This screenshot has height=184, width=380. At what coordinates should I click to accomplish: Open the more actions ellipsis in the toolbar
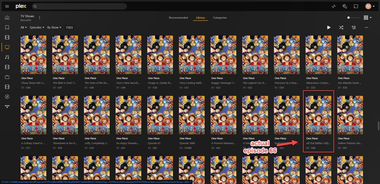pyautogui.click(x=367, y=28)
